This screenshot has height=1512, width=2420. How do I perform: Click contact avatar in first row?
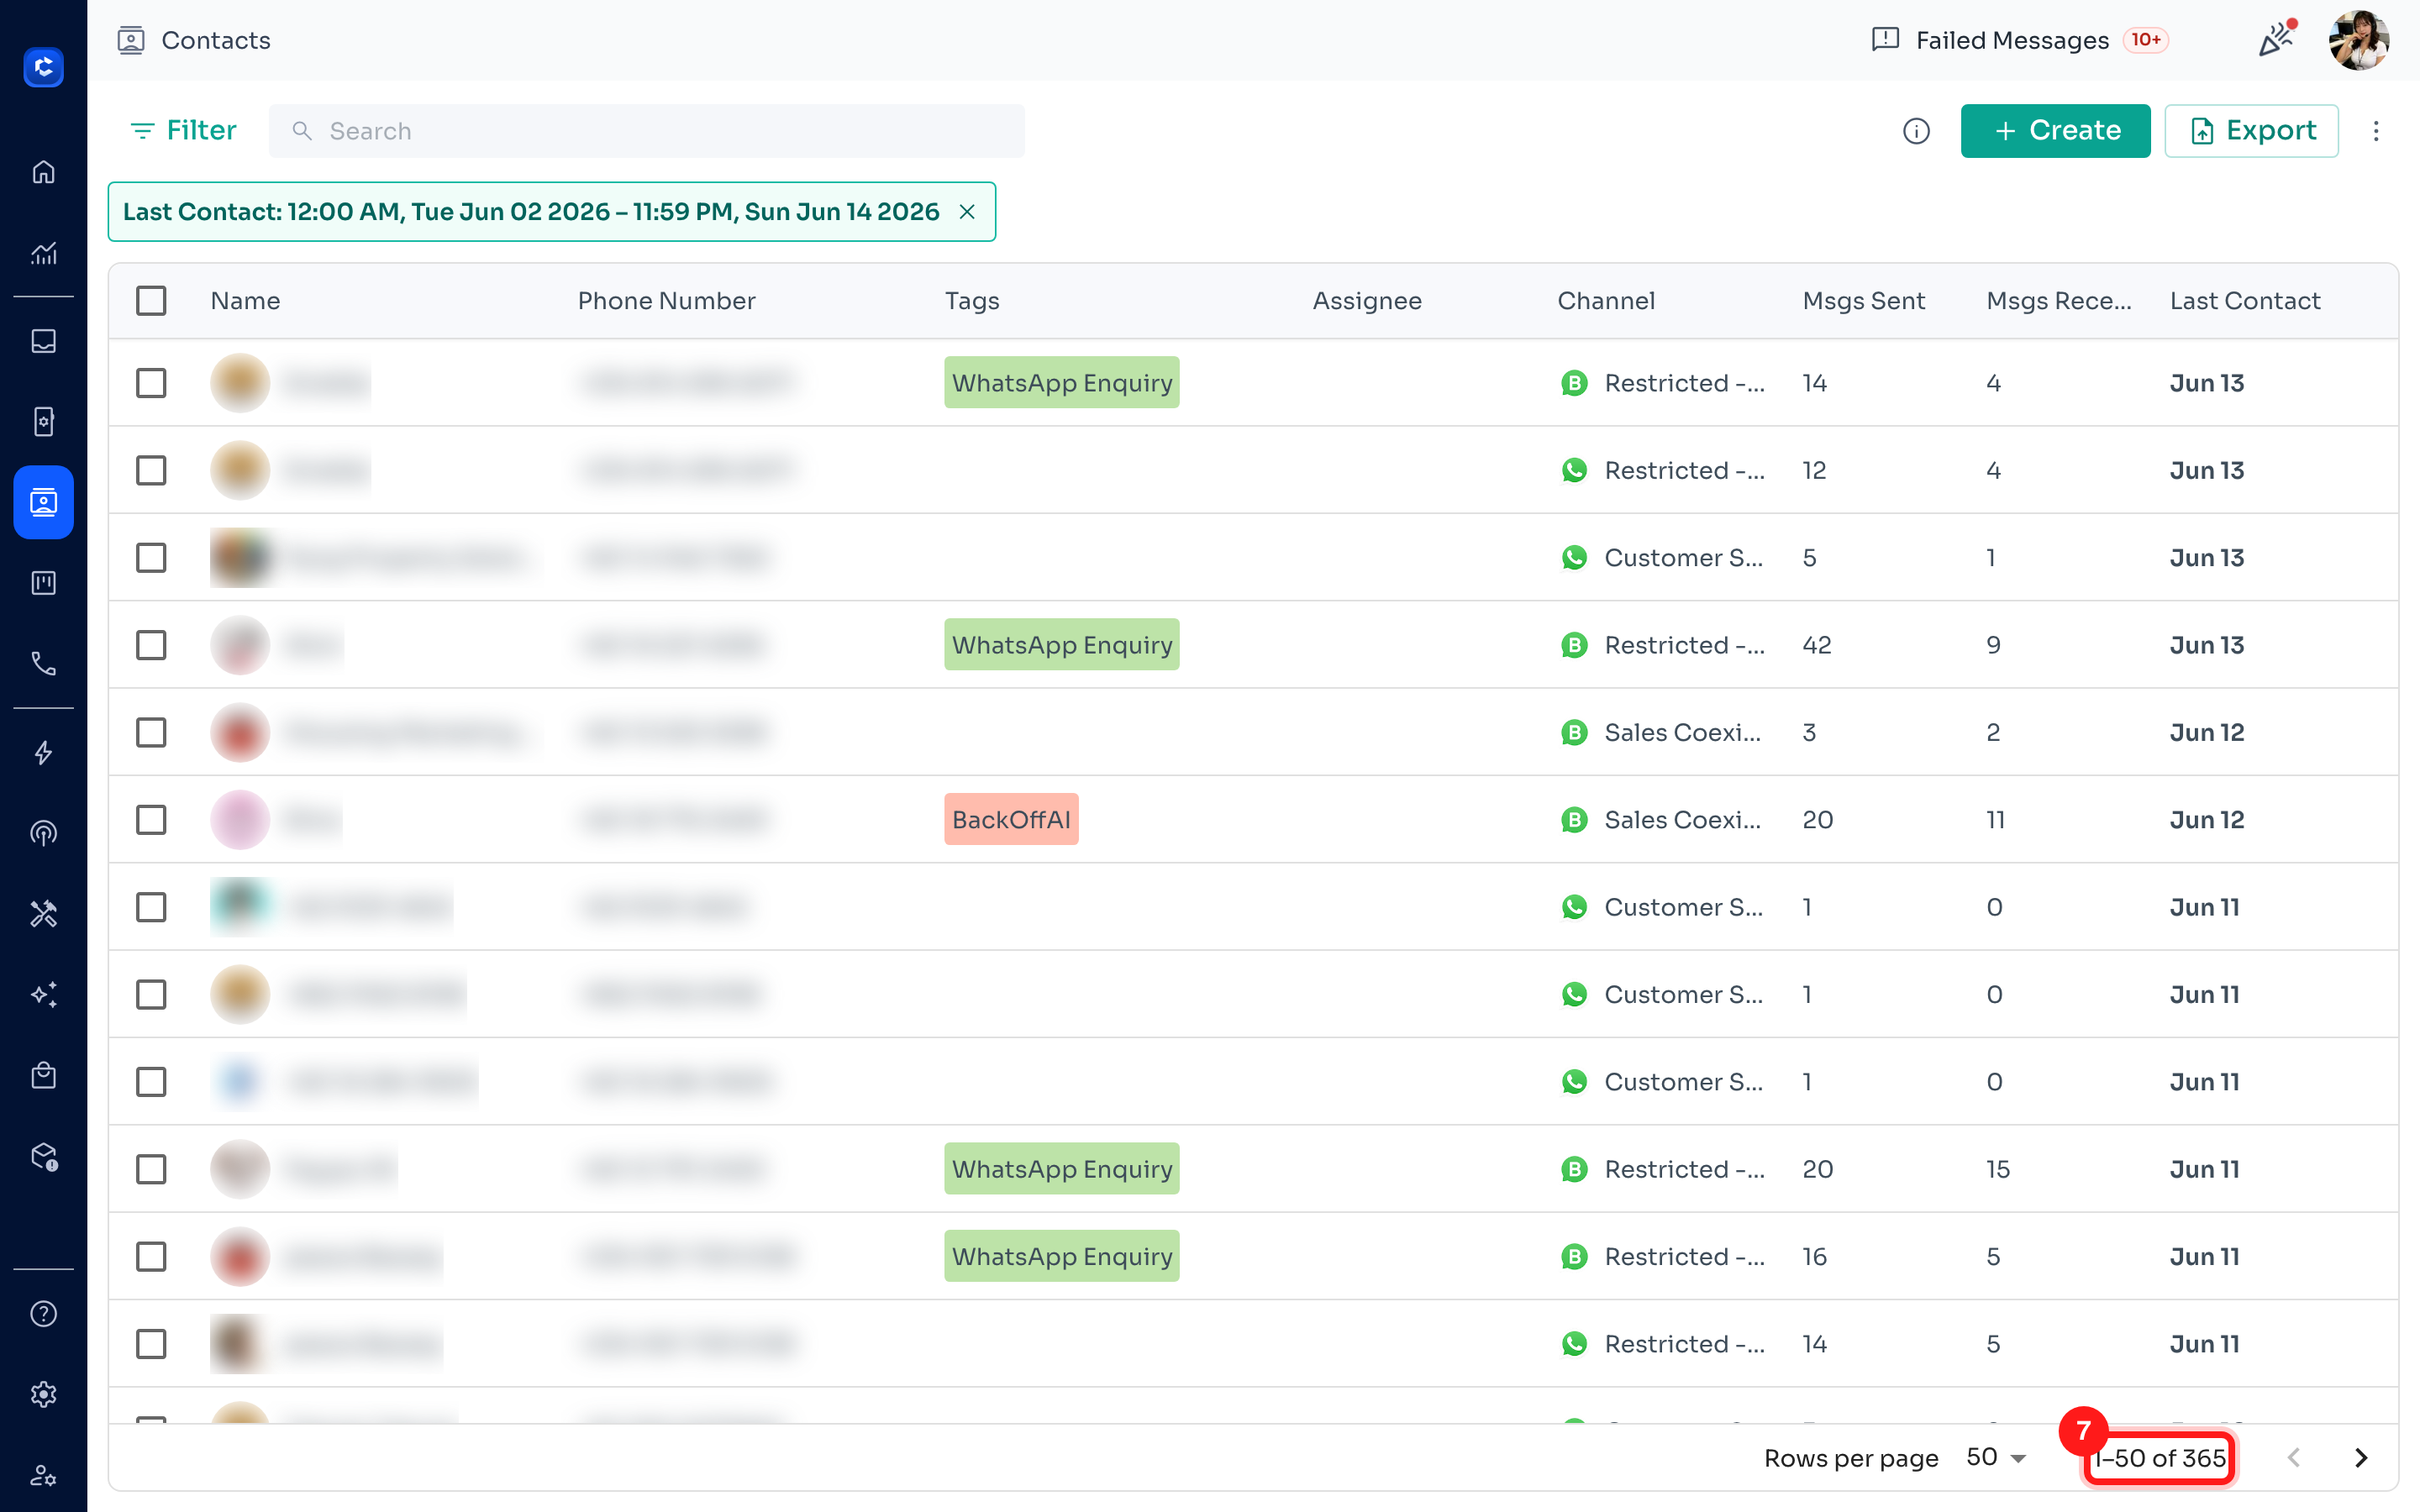pyautogui.click(x=240, y=383)
